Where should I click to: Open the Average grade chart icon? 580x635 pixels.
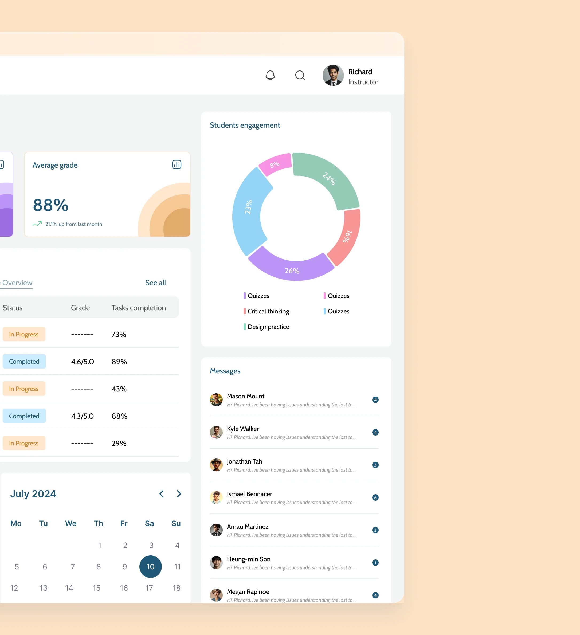pyautogui.click(x=177, y=164)
